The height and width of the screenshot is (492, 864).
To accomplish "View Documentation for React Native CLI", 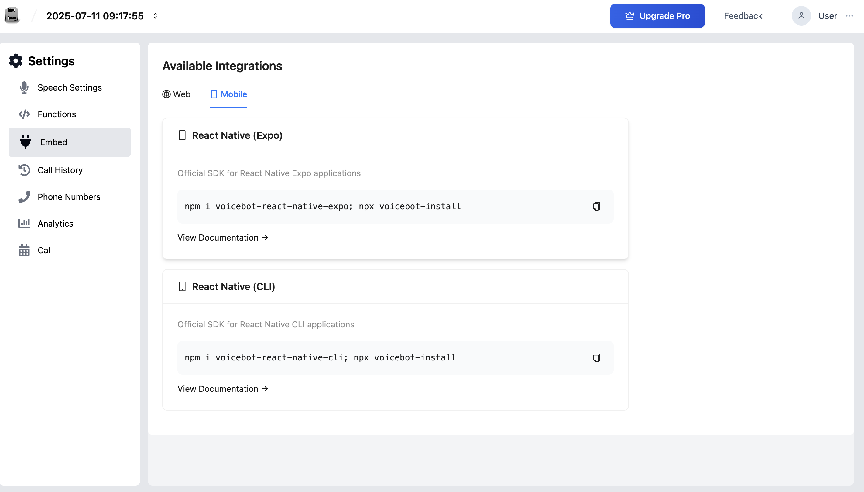I will 223,389.
